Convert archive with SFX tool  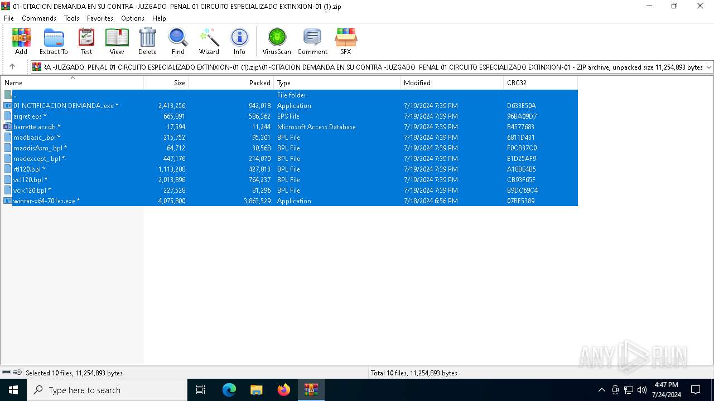tap(346, 42)
